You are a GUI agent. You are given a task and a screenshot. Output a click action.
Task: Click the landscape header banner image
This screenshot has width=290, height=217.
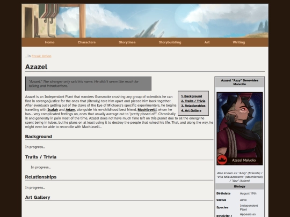click(x=145, y=21)
